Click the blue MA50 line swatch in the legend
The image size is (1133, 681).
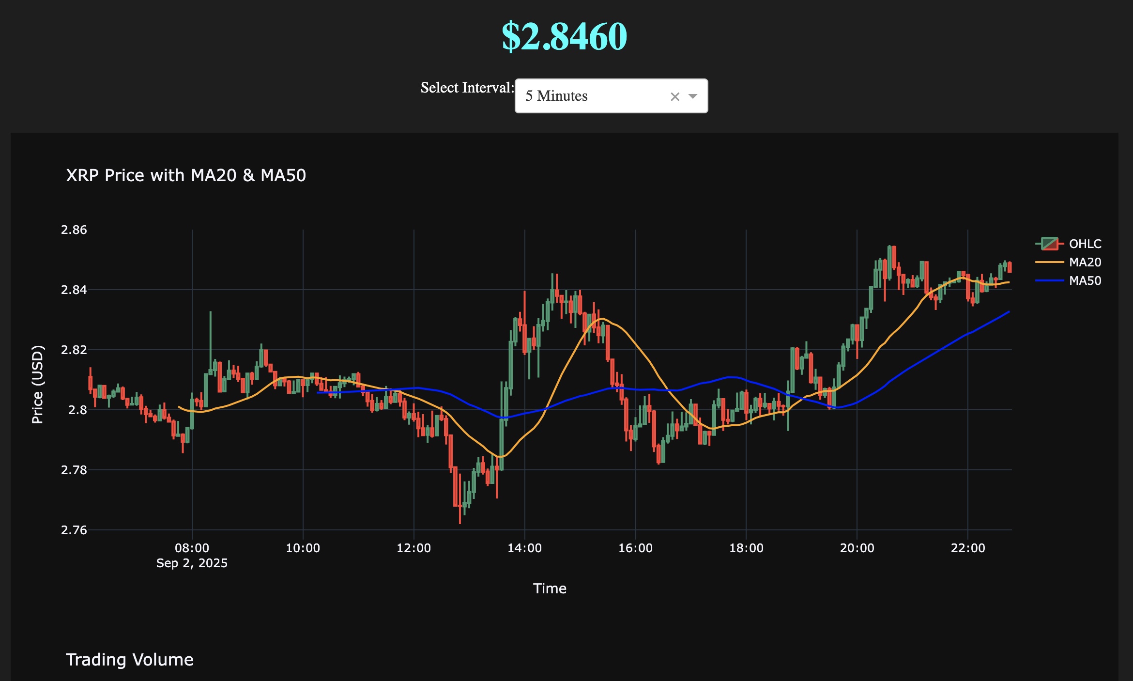tap(1049, 280)
